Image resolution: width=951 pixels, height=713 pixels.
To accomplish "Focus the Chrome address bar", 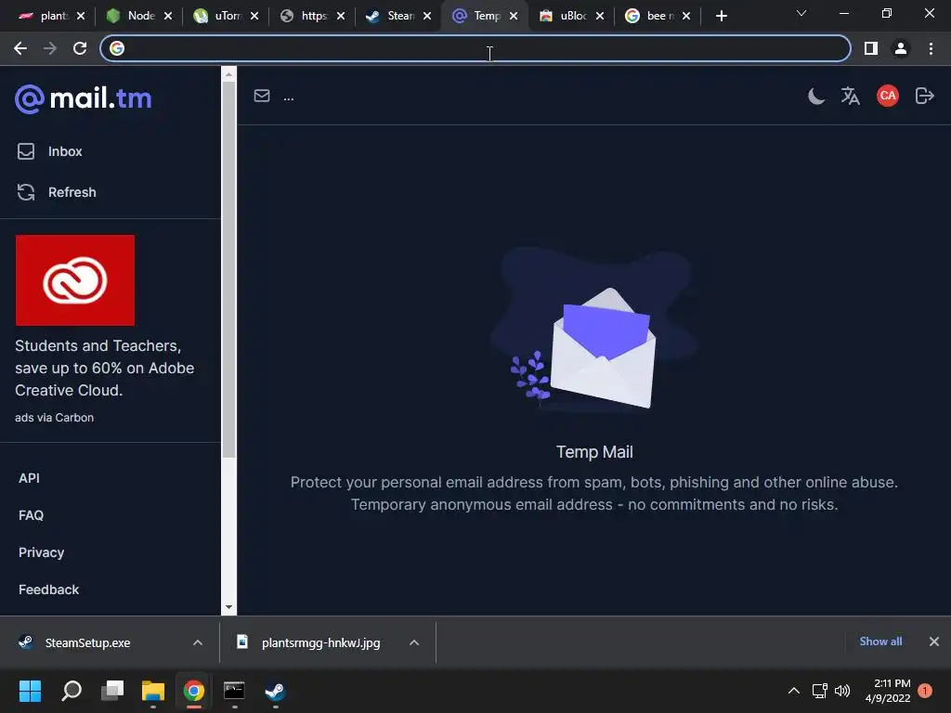I will point(475,48).
